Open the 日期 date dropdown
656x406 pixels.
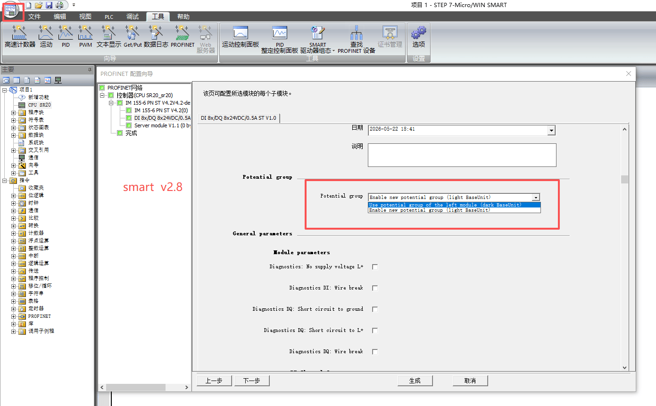(x=551, y=131)
